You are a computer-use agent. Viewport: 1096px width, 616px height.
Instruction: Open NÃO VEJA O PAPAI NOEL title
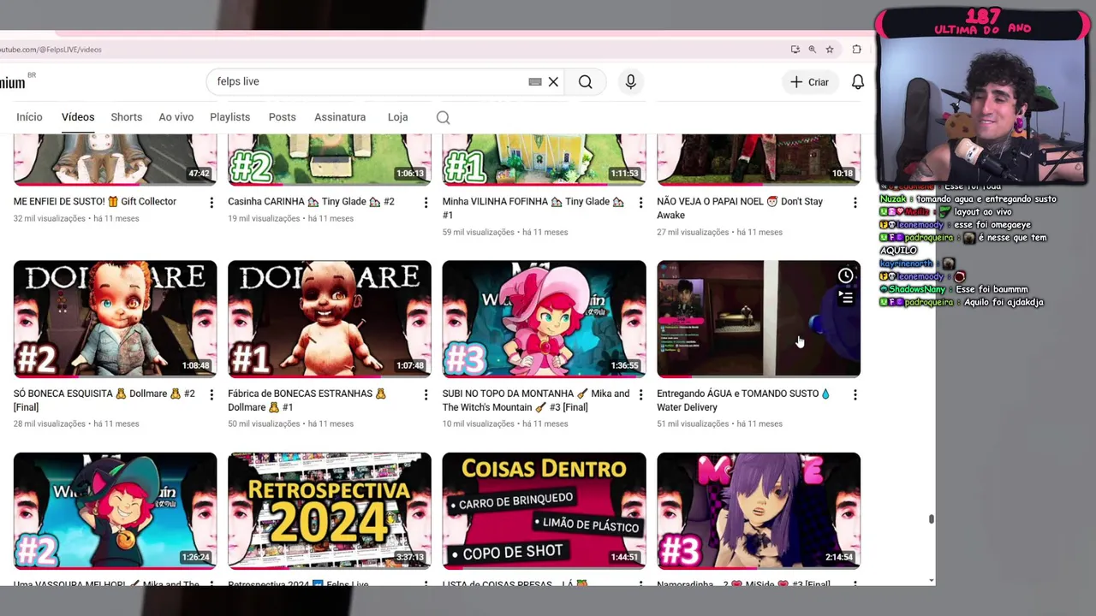740,208
